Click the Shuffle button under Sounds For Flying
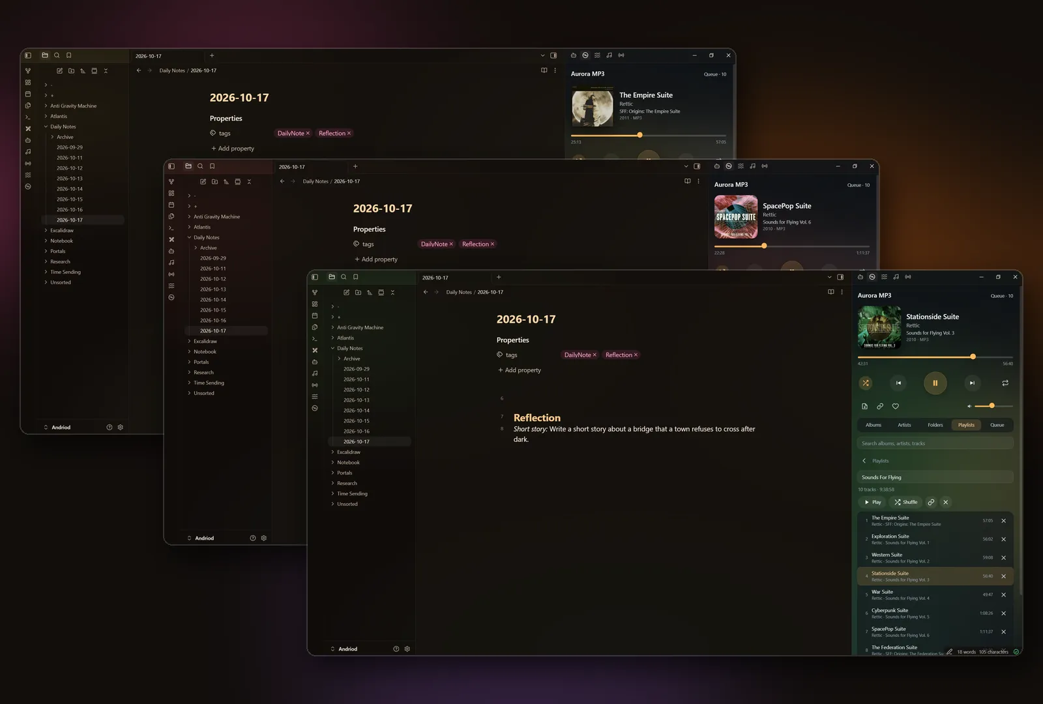The width and height of the screenshot is (1043, 704). coord(906,503)
